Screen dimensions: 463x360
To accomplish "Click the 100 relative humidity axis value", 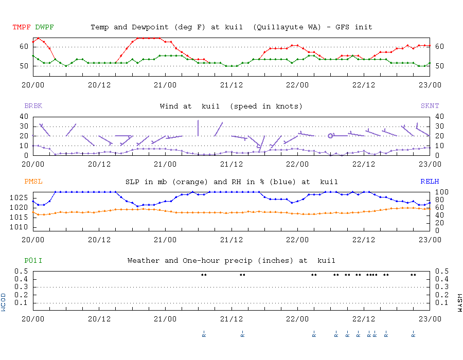I will 442,192.
